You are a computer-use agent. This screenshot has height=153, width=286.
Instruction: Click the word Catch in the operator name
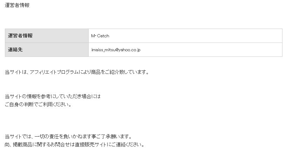coord(103,36)
